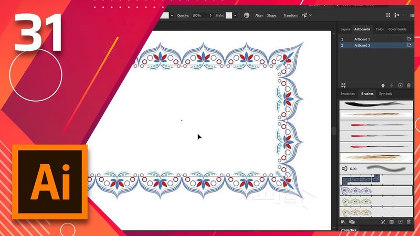Click Rearrange All Artboards icon

(x=343, y=85)
